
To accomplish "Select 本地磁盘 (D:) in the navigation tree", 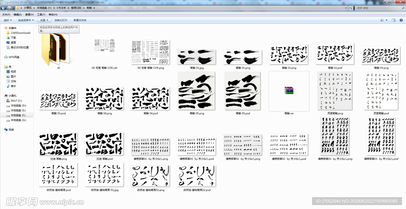I will click(18, 105).
